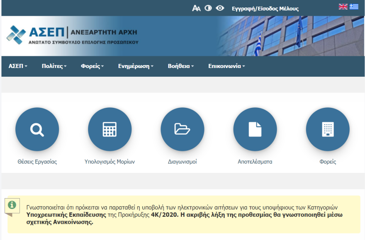Click the Διαγωνισμοί folder icon
The height and width of the screenshot is (240, 365).
[x=182, y=129]
